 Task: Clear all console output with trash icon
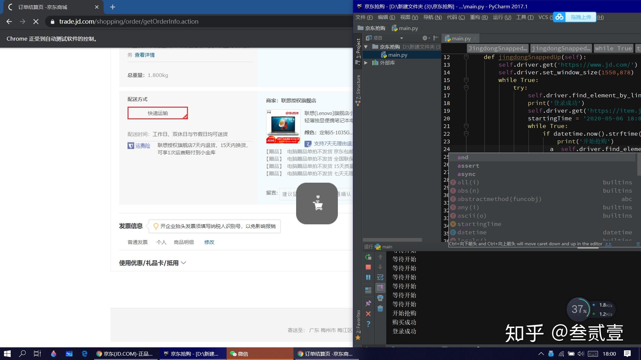tap(380, 309)
